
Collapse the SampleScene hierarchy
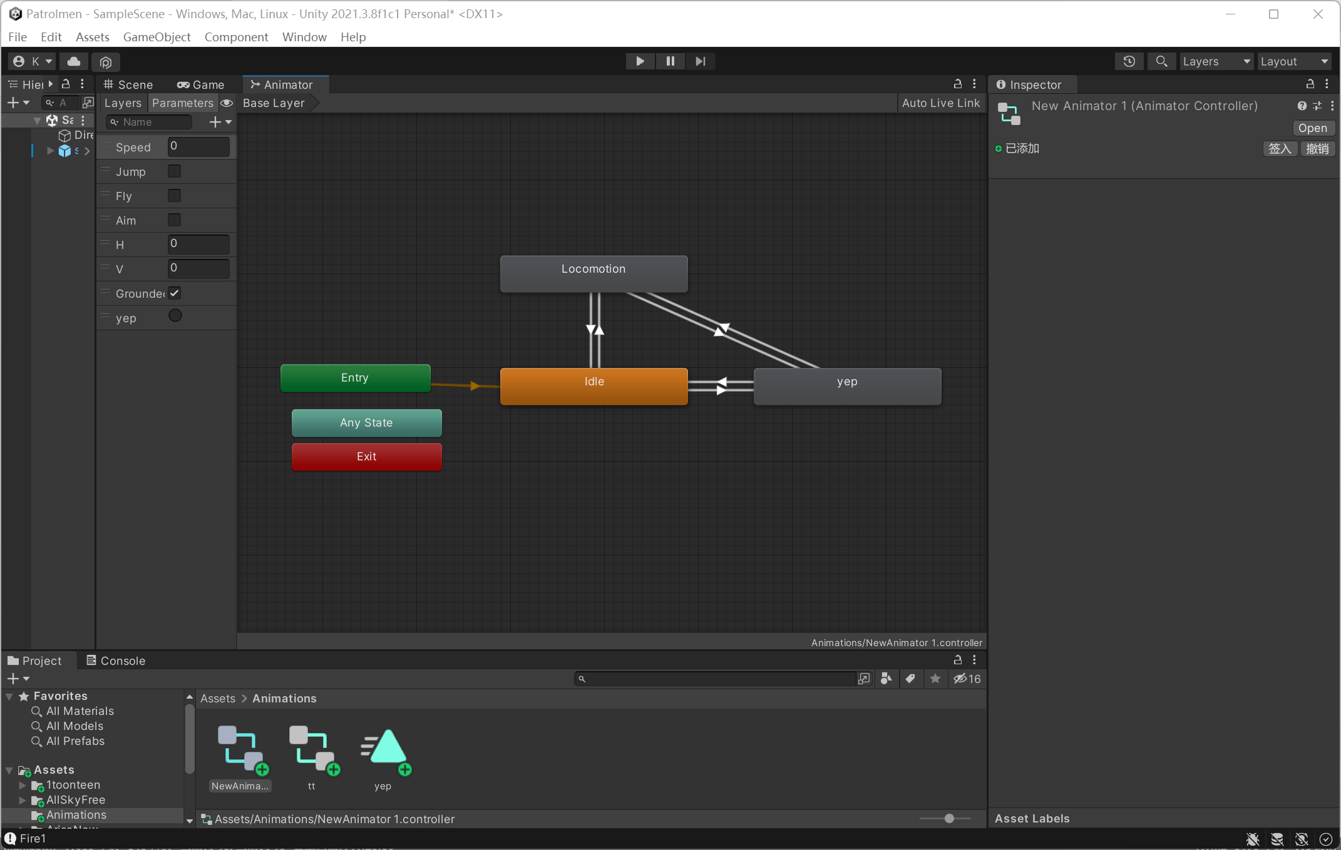click(37, 120)
